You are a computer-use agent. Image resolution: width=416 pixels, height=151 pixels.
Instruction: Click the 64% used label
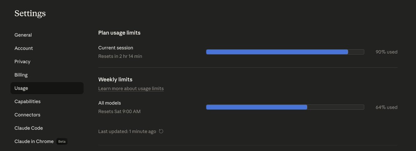[x=387, y=107]
